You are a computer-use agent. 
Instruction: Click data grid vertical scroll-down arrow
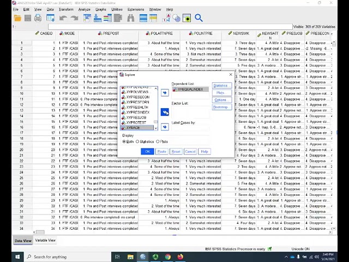coord(334,228)
